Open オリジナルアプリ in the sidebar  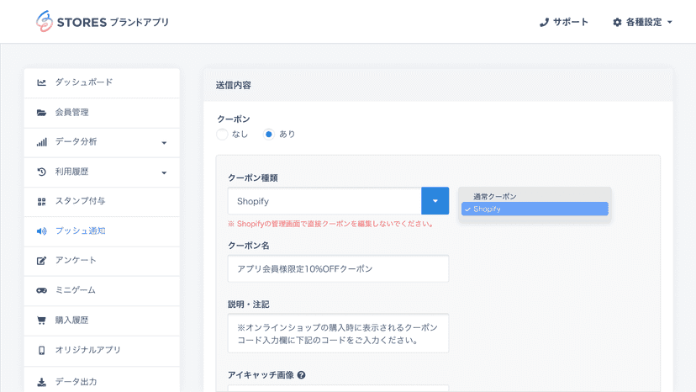coord(102,351)
